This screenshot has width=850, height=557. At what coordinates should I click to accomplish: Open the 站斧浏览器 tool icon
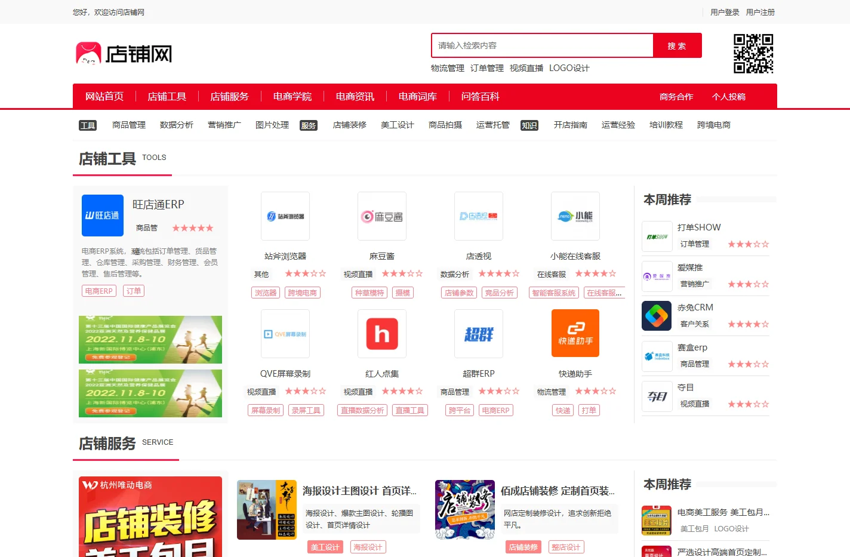point(285,216)
